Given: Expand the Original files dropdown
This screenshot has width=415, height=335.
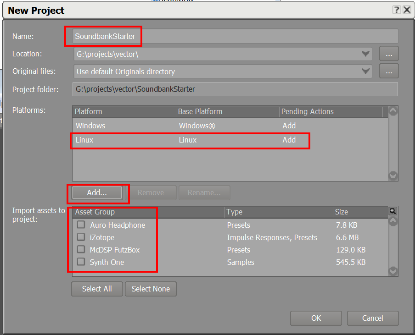Looking at the screenshot, I should pyautogui.click(x=366, y=71).
